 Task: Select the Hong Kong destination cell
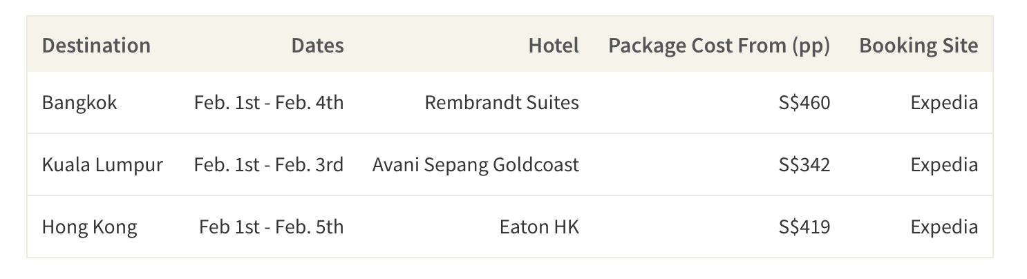[89, 227]
